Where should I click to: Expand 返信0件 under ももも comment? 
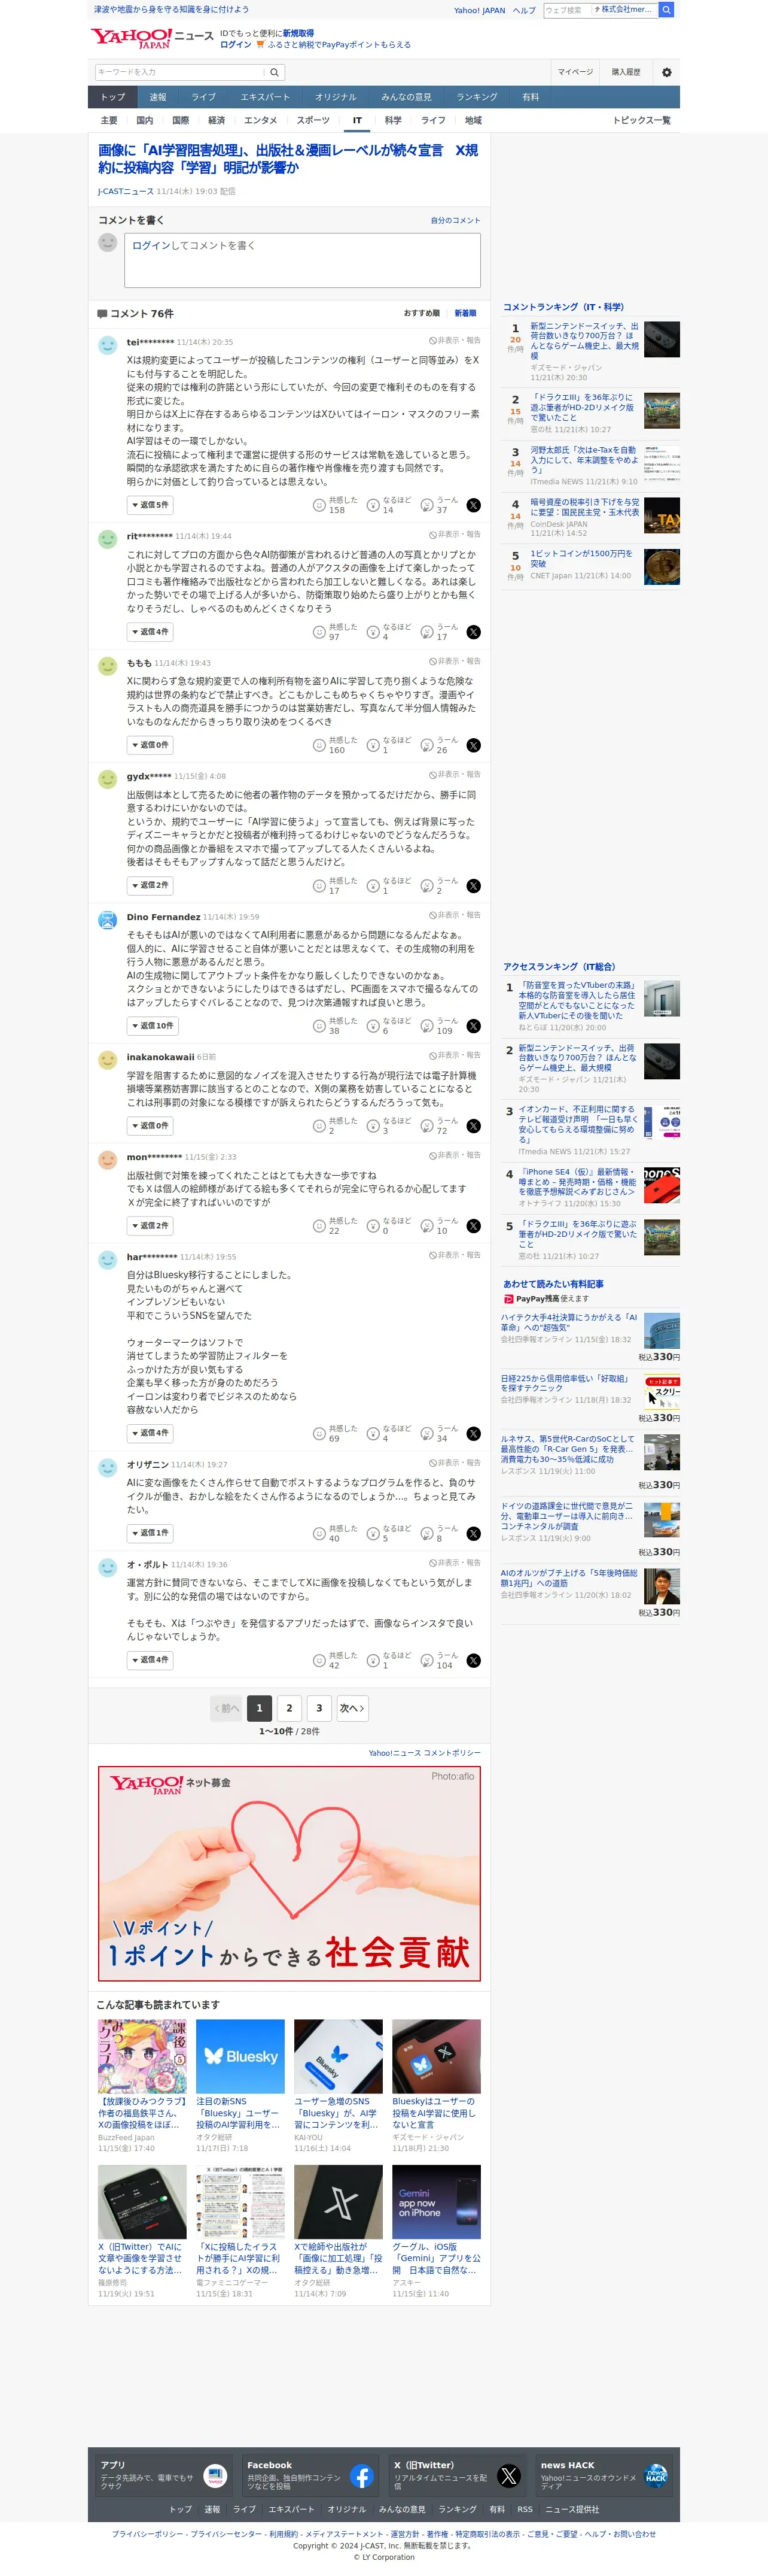(x=150, y=745)
